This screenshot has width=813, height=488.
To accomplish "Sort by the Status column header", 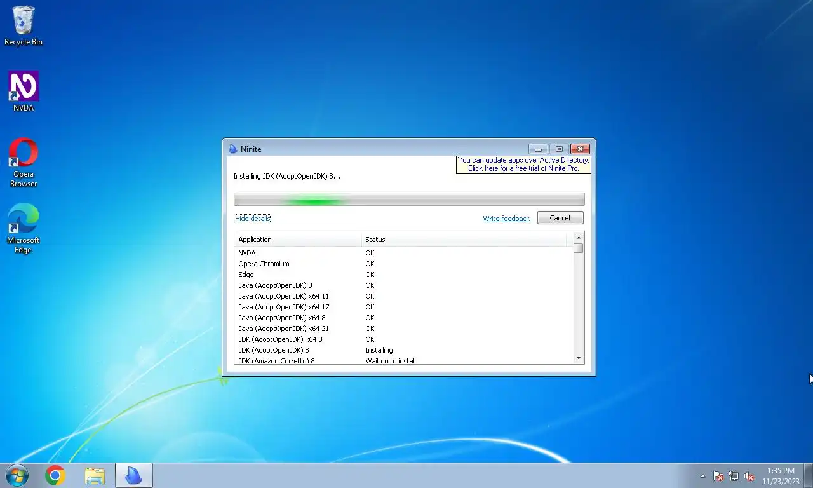I will [464, 240].
